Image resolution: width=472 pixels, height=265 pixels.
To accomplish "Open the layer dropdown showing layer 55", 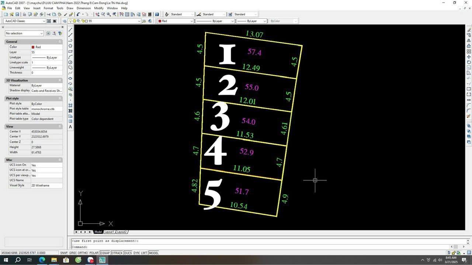I will coord(139,21).
